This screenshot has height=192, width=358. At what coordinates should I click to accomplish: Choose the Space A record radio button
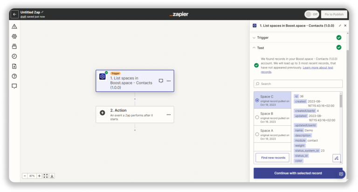click(257, 134)
